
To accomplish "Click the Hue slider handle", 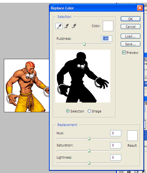I will tap(89, 138).
